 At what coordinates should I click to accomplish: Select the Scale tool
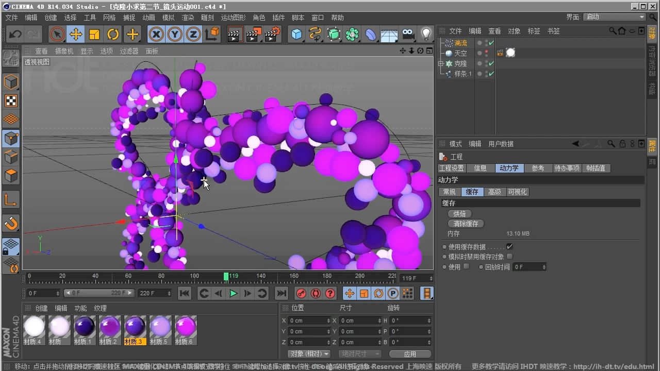[95, 34]
